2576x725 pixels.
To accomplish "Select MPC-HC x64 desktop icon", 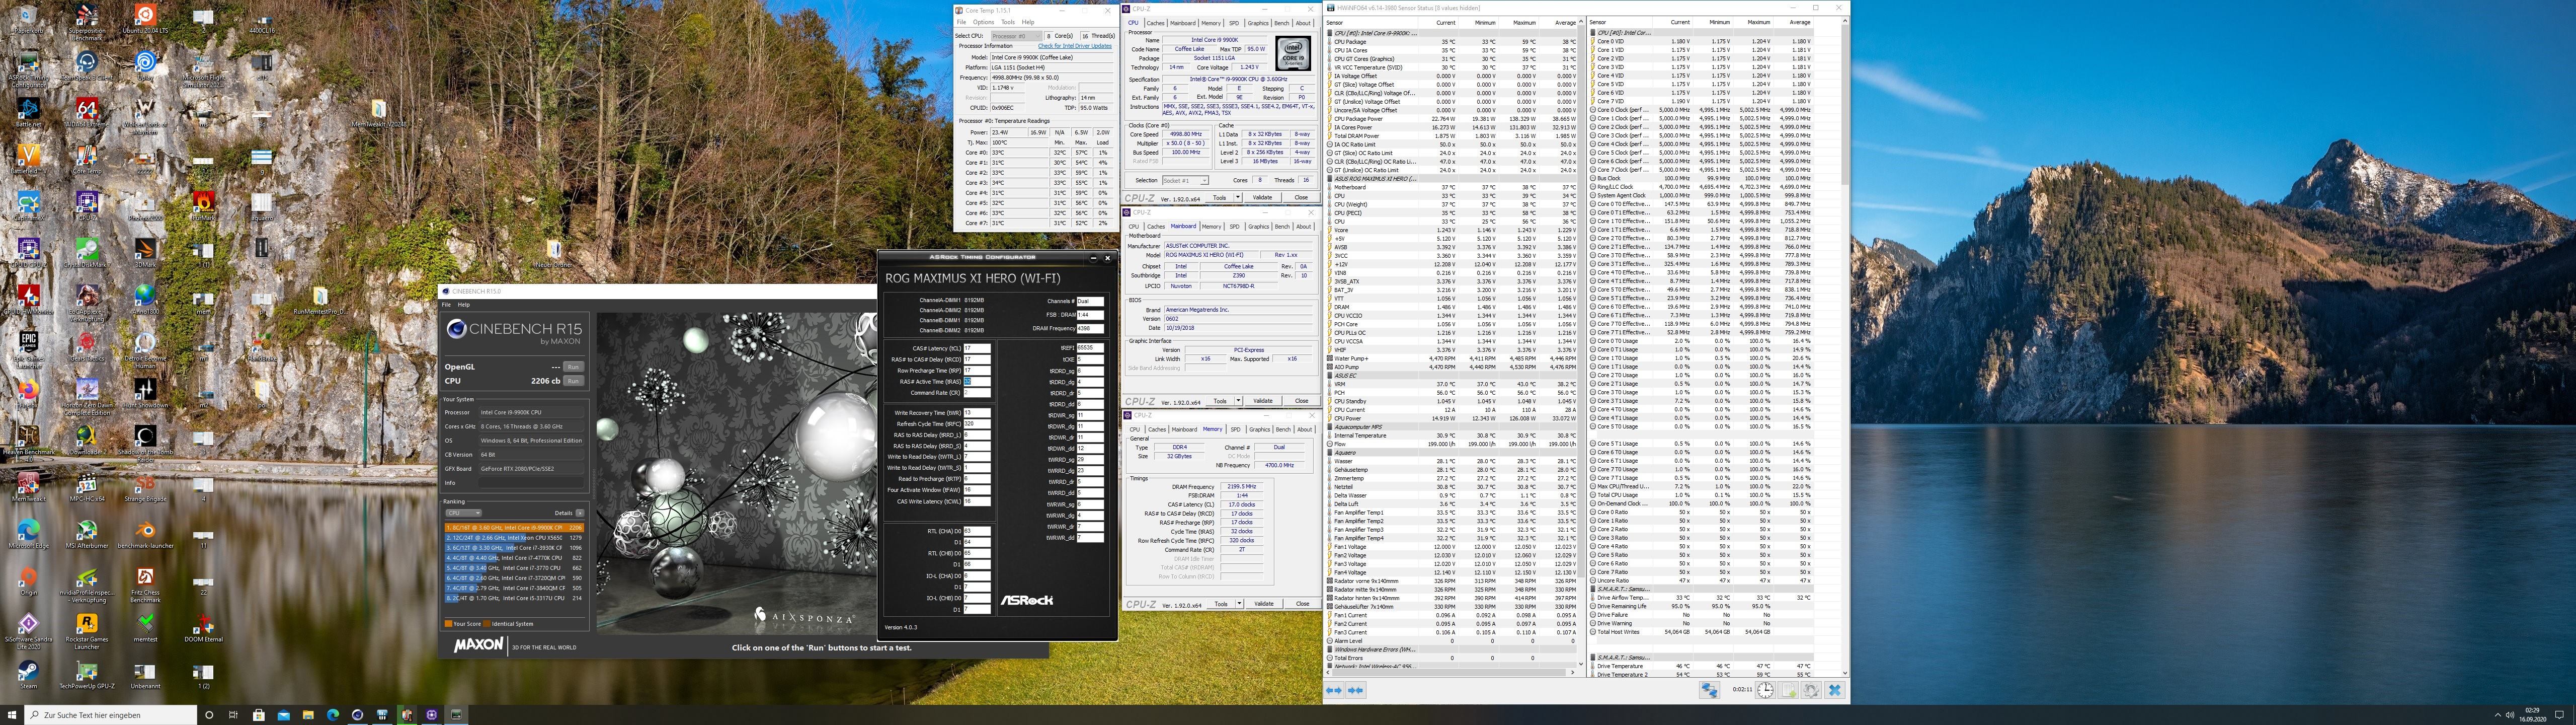I will pos(87,488).
